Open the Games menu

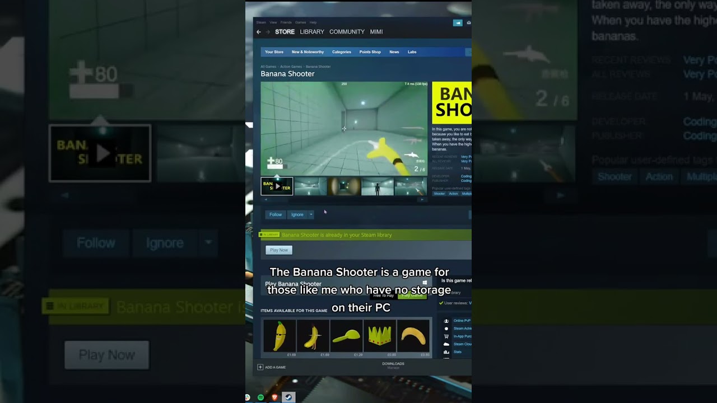[x=301, y=22]
